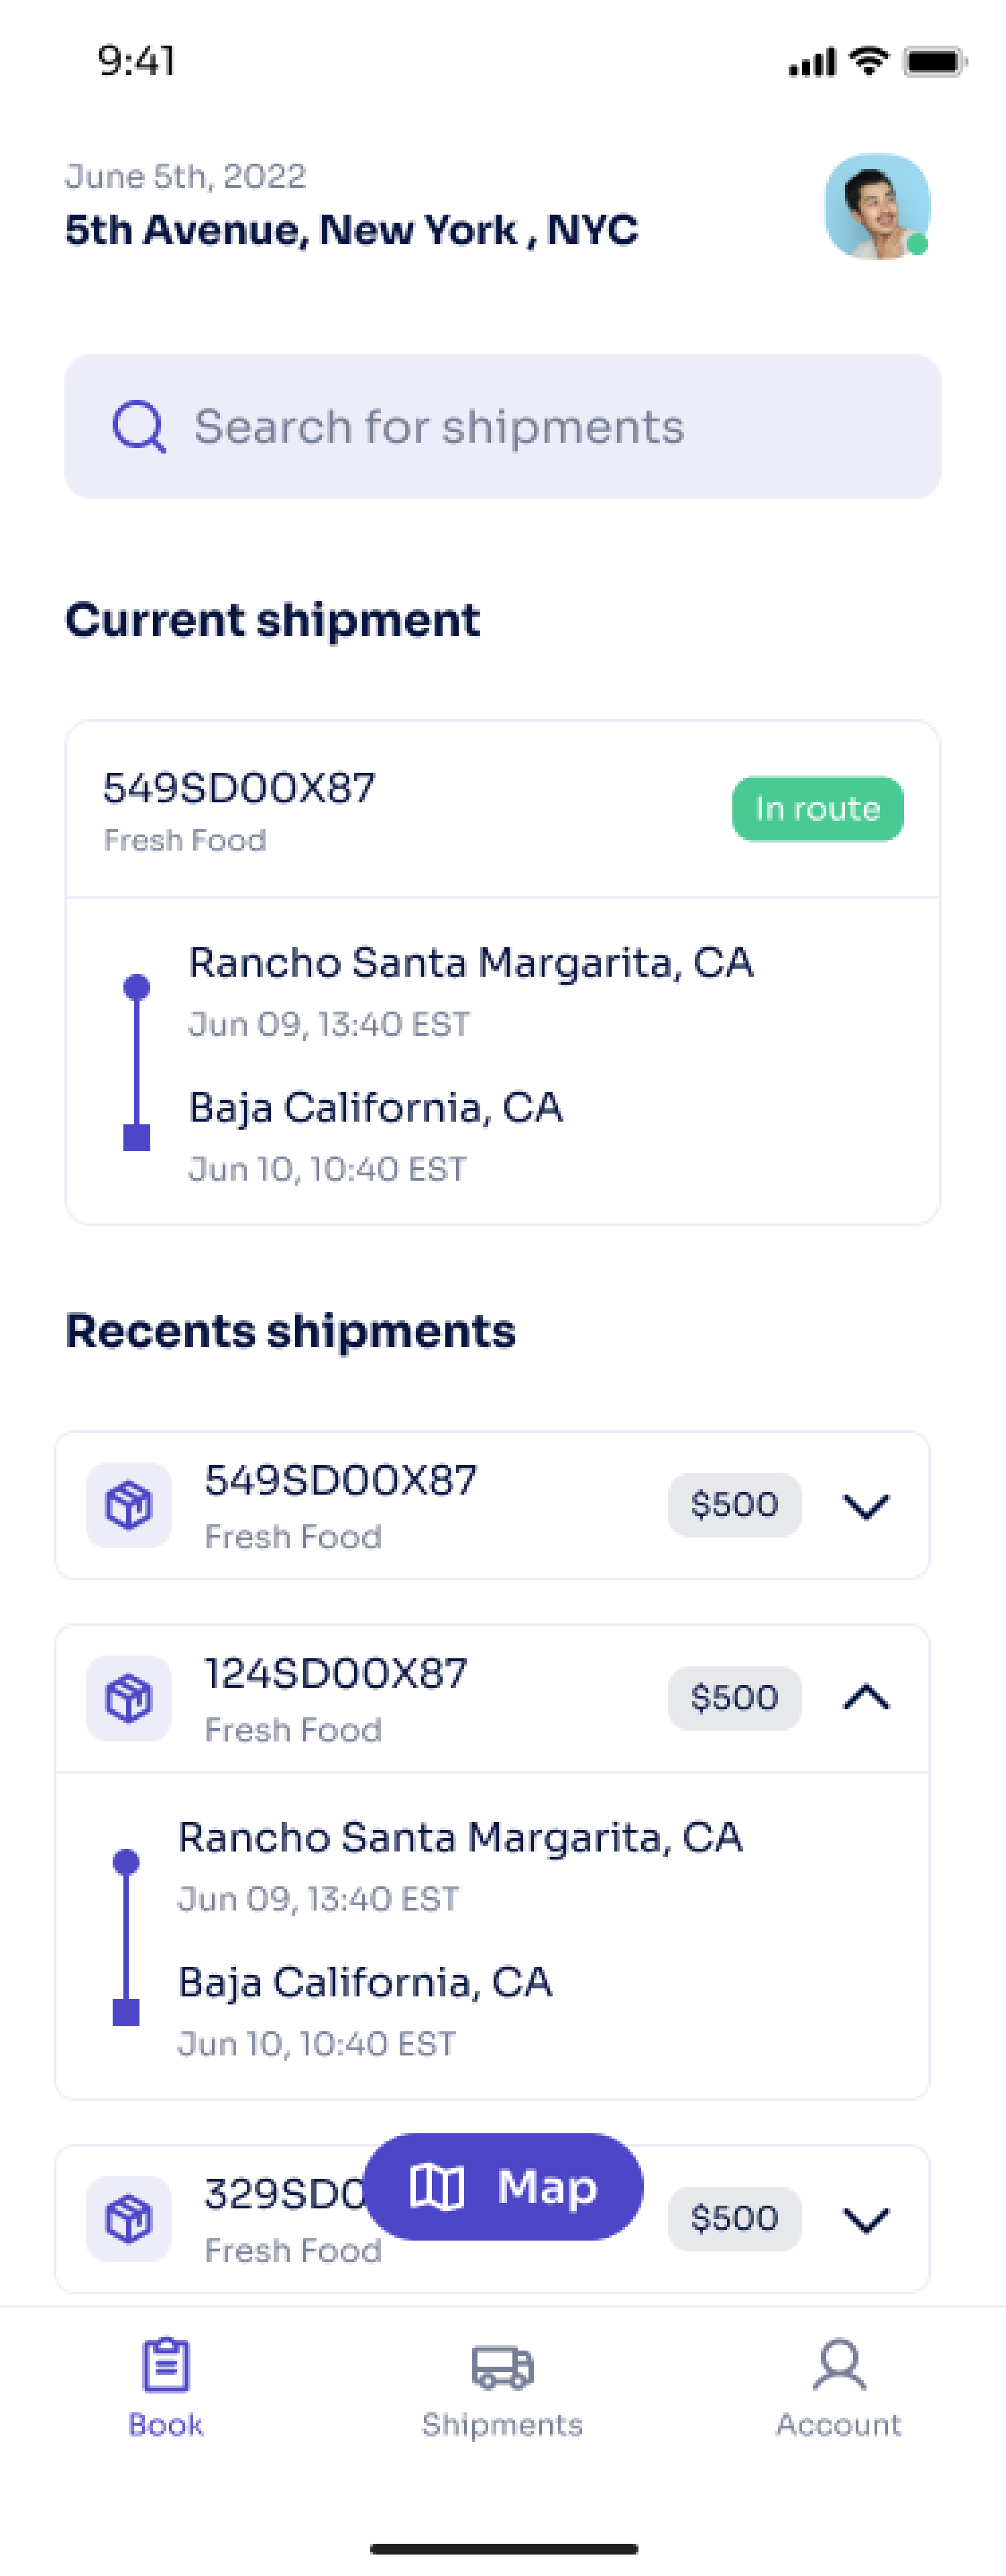This screenshot has height=2576, width=1006.
Task: Click package icon of shipment 549SD00X87
Action: point(129,1505)
